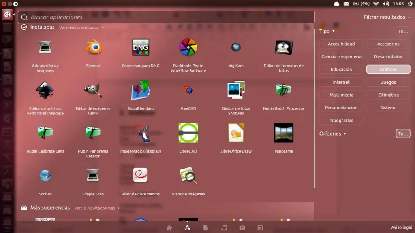Switch to the Videos lens
The image size is (415, 233).
pos(261,227)
